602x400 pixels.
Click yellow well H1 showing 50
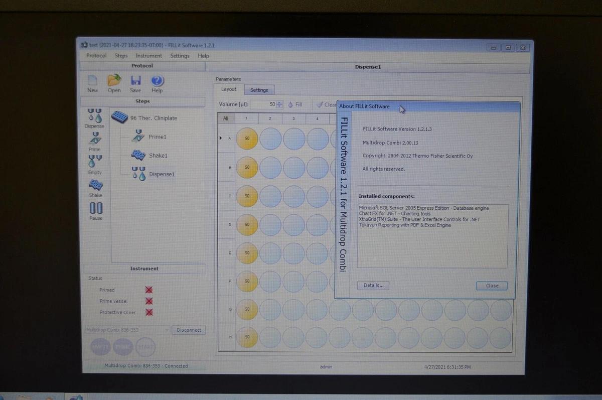coord(247,337)
